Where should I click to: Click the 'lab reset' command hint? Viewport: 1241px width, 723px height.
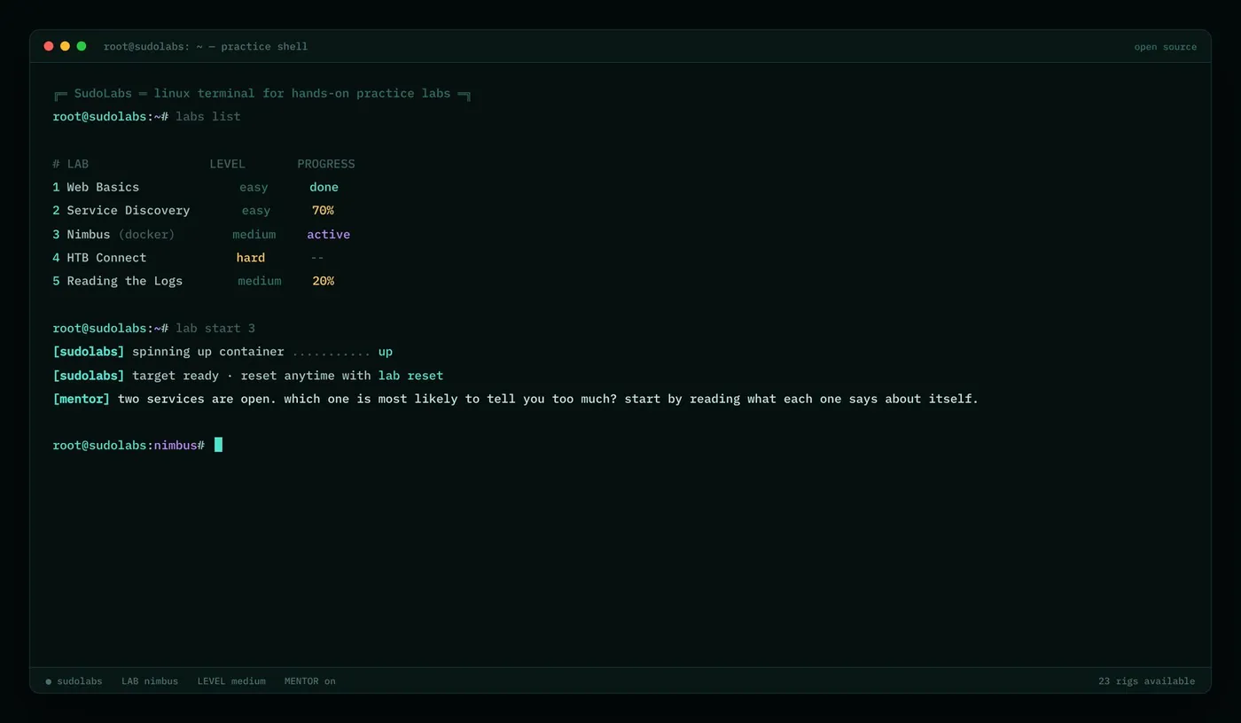[x=410, y=375]
